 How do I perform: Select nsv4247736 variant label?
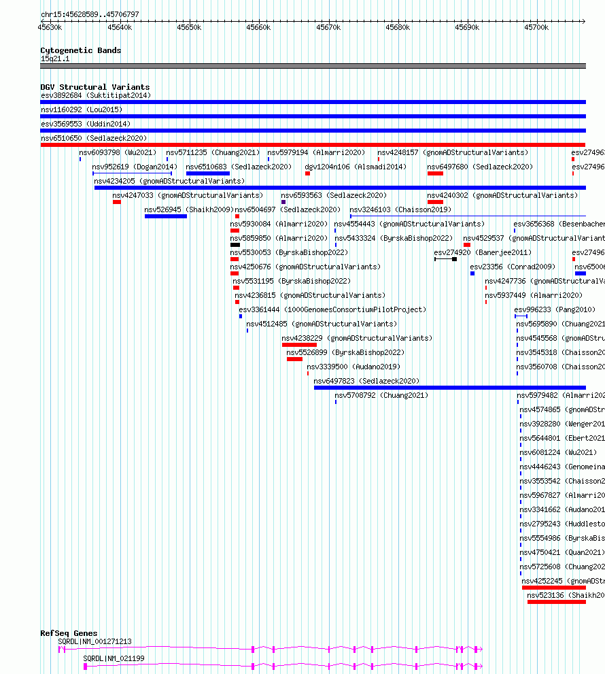pos(545,281)
